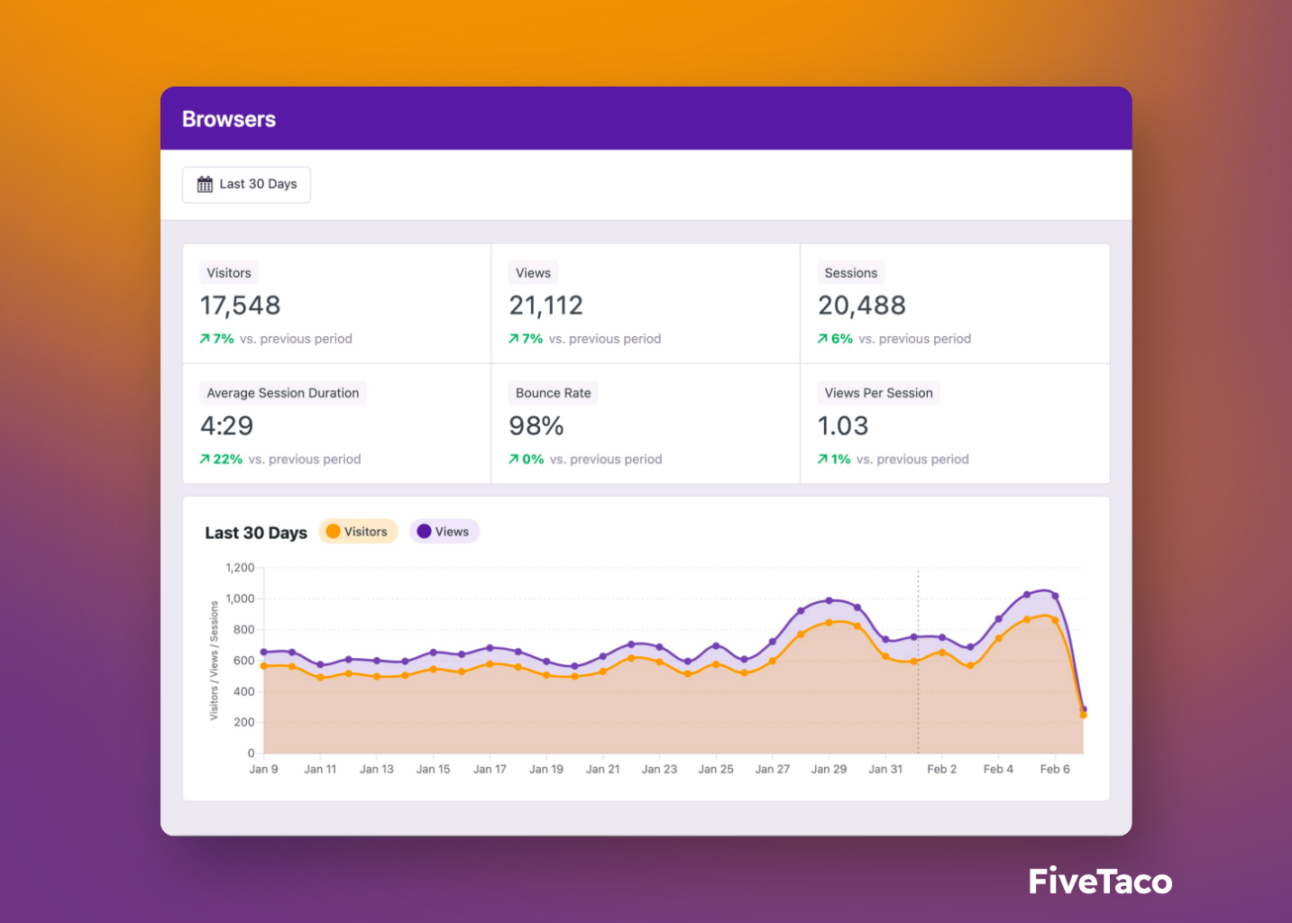Click the Views value 21,112
Image resolution: width=1292 pixels, height=923 pixels.
(x=545, y=306)
